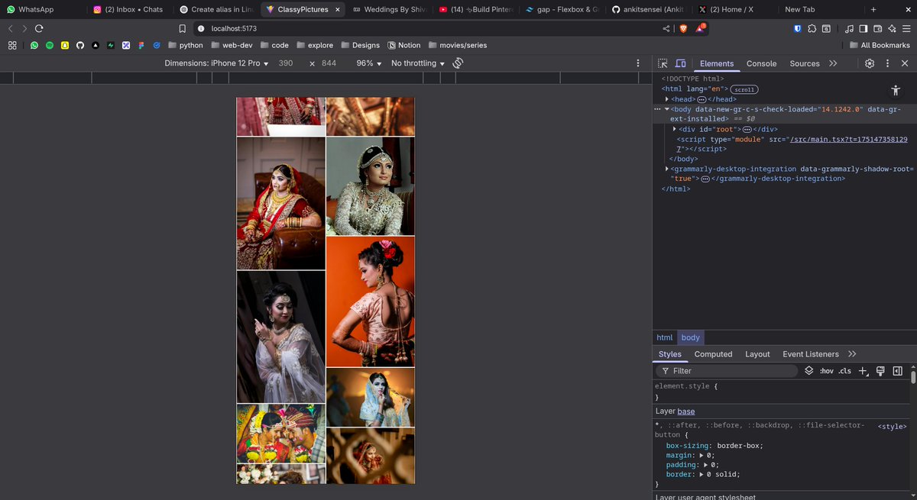Viewport: 917px width, 500px height.
Task: Open DevTools settings gear
Action: pyautogui.click(x=870, y=63)
